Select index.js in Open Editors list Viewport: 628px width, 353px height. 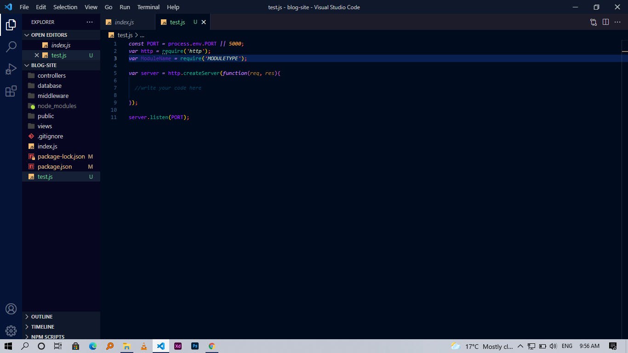coord(61,45)
